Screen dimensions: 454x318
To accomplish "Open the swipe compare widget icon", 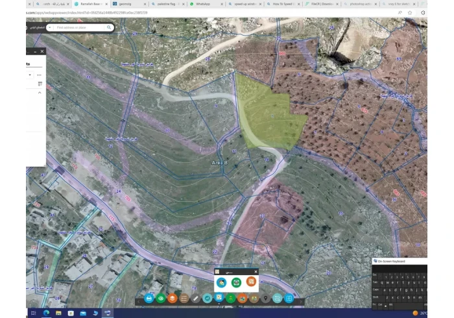I will (x=277, y=299).
